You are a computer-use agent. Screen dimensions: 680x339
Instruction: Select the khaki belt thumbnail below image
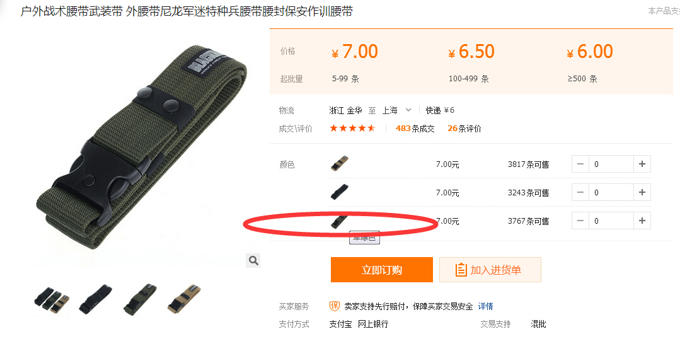[184, 299]
